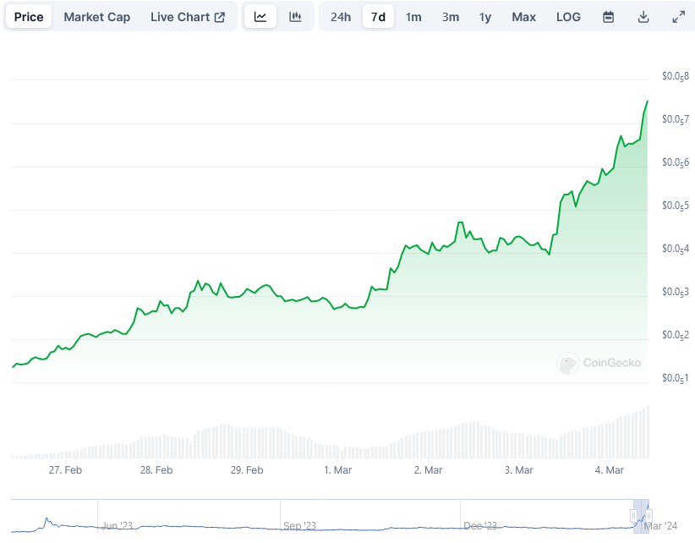Open the calendar date range picker
Image resolution: width=695 pixels, height=543 pixels.
(x=609, y=17)
